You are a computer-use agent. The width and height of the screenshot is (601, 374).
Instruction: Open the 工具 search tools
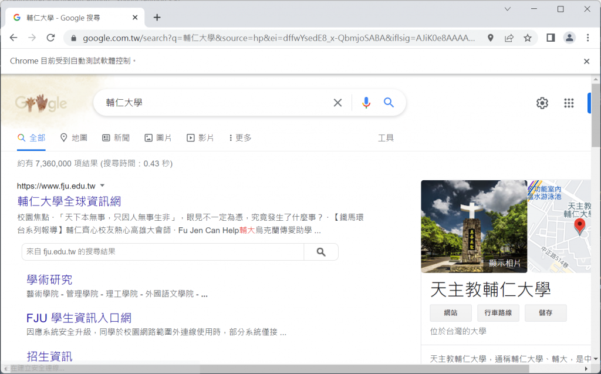click(386, 138)
